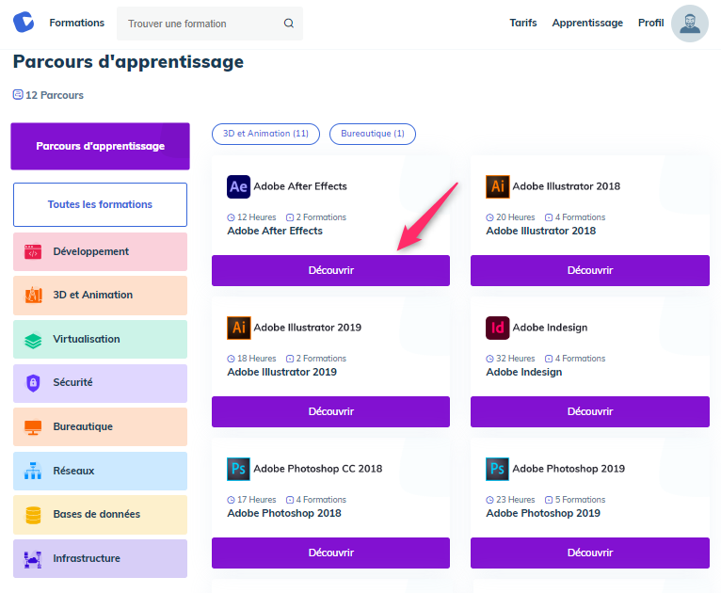Click formations icon beside 5 Formations
Viewport: 721px width, 593px height.
pyautogui.click(x=549, y=500)
